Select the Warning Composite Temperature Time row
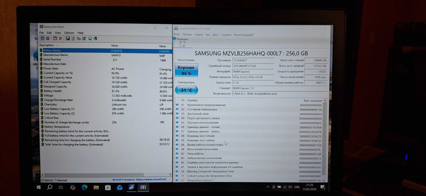The height and width of the screenshot is (196, 426). point(249,172)
